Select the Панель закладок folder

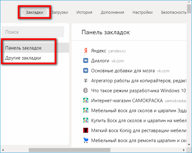[35, 48]
